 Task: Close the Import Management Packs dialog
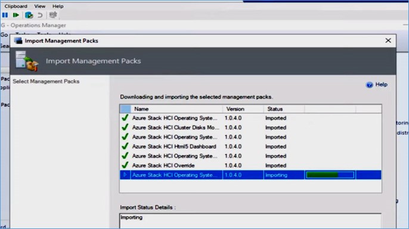[388, 41]
